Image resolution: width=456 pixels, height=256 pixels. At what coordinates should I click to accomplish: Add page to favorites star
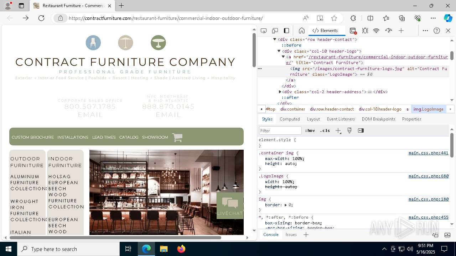[x=334, y=18]
